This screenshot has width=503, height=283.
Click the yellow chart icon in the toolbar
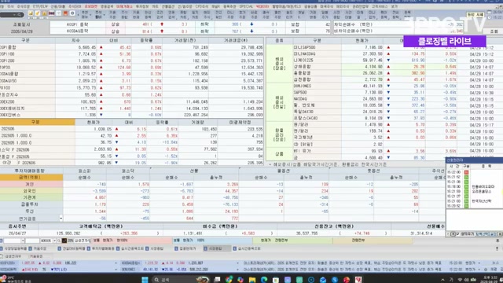click(31, 13)
